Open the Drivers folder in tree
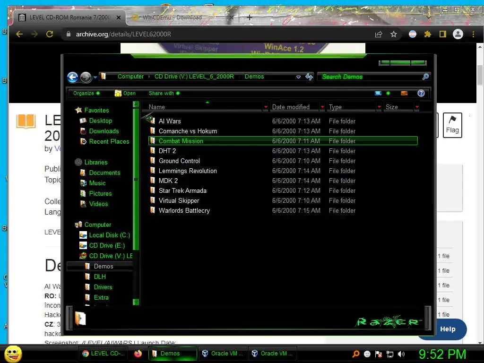The image size is (484, 363). click(103, 287)
